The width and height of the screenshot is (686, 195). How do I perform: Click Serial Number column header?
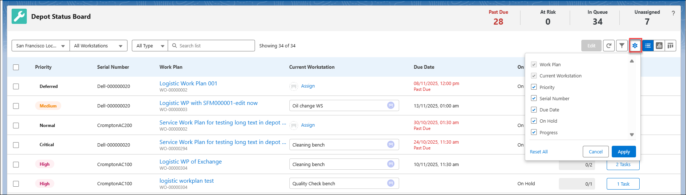[x=113, y=67]
